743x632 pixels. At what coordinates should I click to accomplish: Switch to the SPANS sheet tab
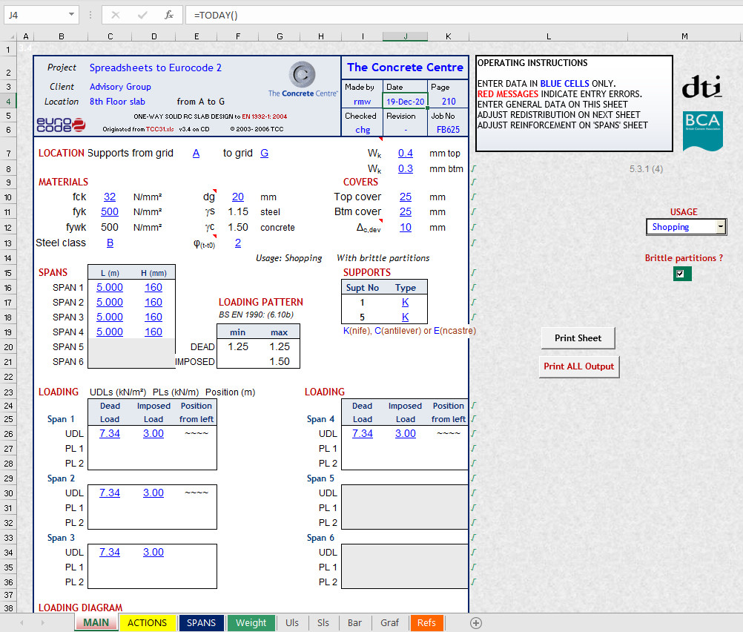pos(201,622)
